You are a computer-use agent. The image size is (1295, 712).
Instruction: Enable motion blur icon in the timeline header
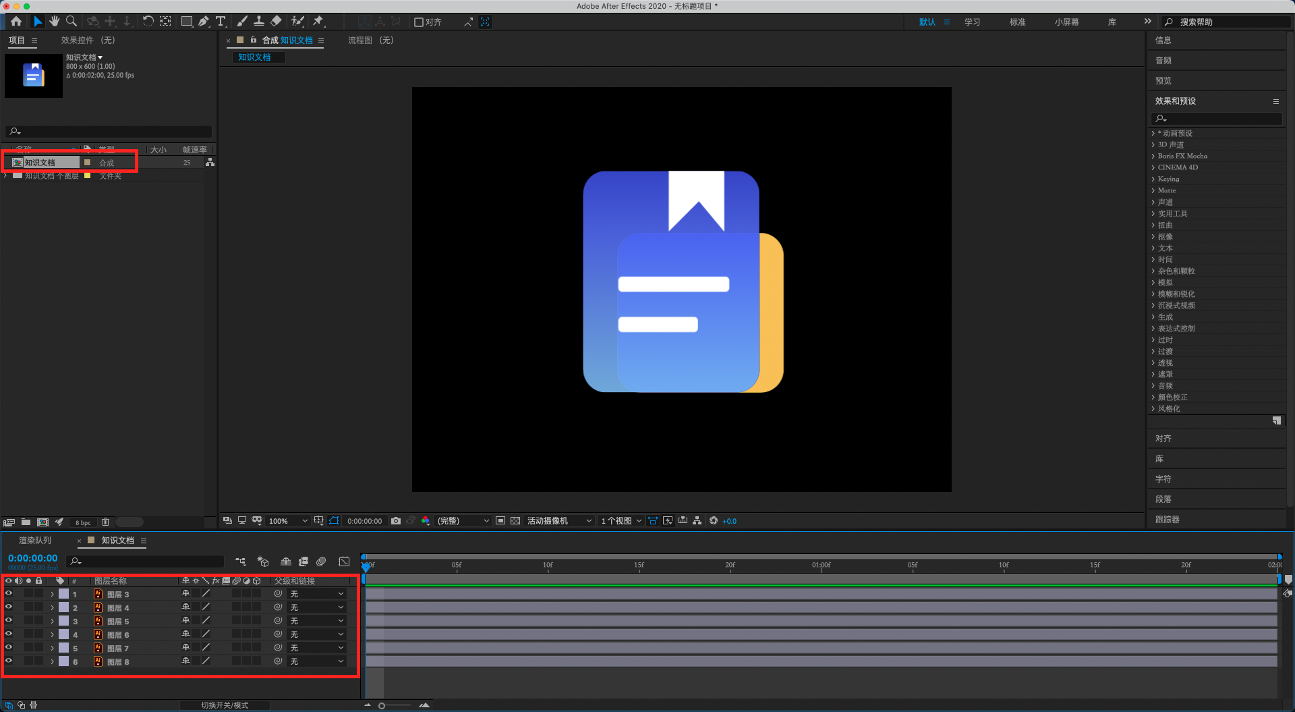coord(321,562)
